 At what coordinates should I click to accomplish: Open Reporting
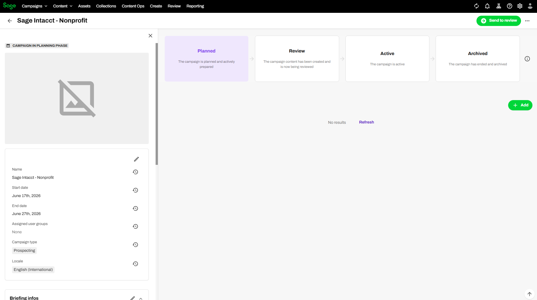195,6
